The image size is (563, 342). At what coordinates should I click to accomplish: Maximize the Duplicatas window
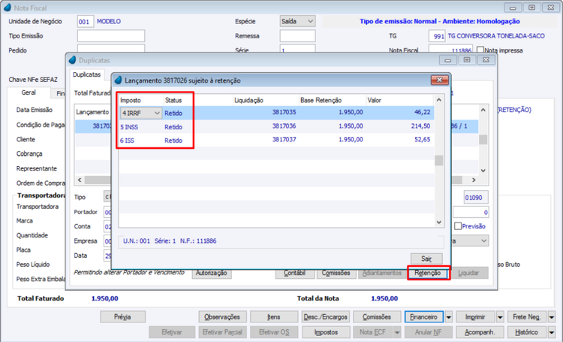467,60
